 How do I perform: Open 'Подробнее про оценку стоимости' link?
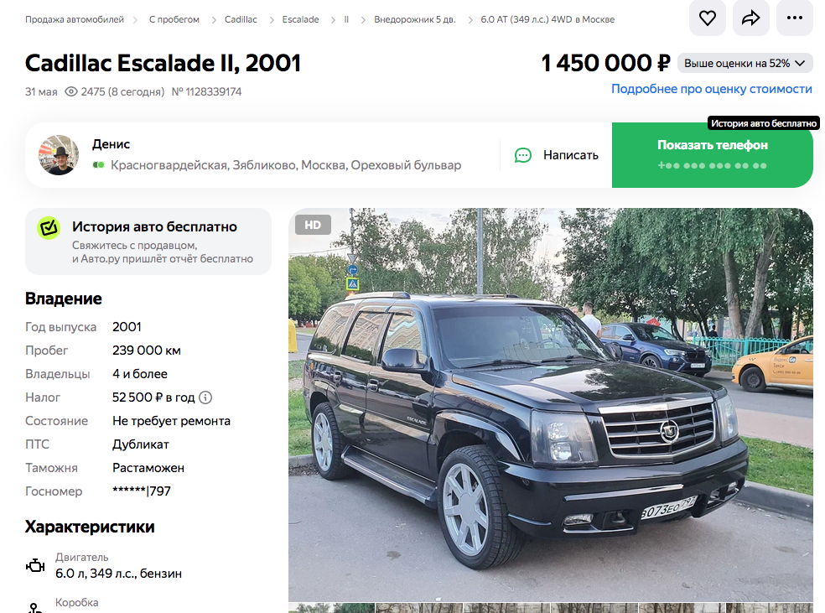tap(711, 89)
